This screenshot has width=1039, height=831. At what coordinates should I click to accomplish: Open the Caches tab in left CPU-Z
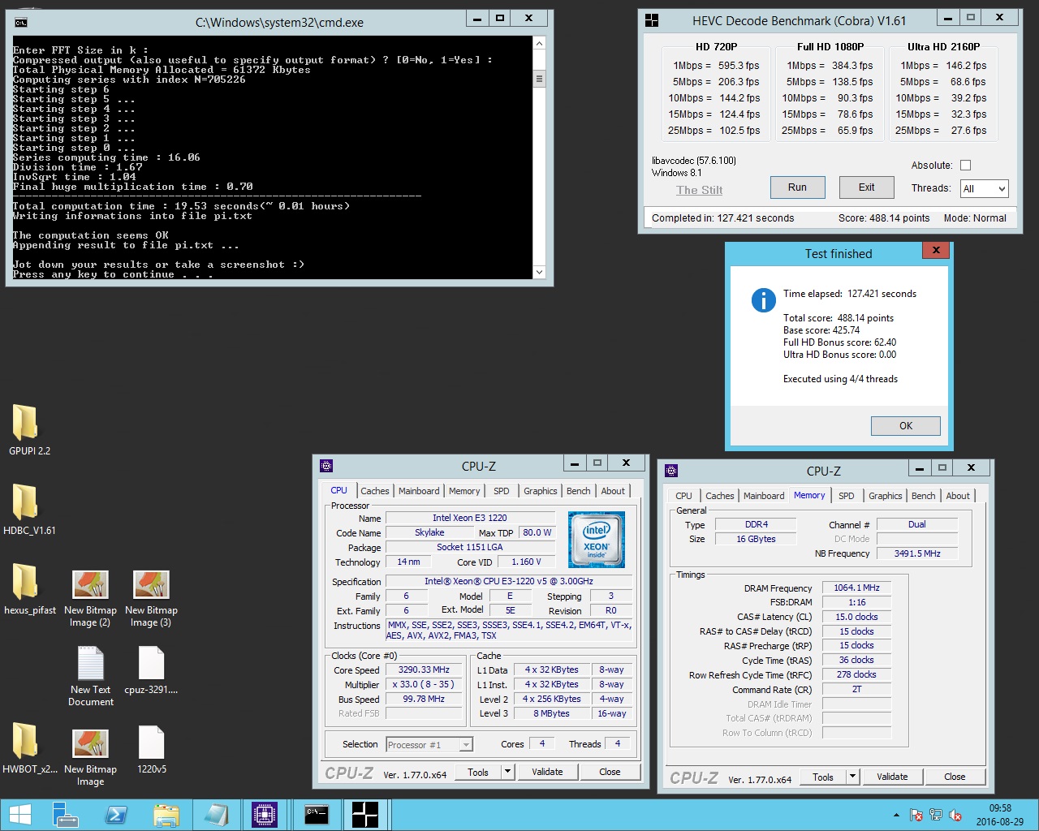pos(374,491)
